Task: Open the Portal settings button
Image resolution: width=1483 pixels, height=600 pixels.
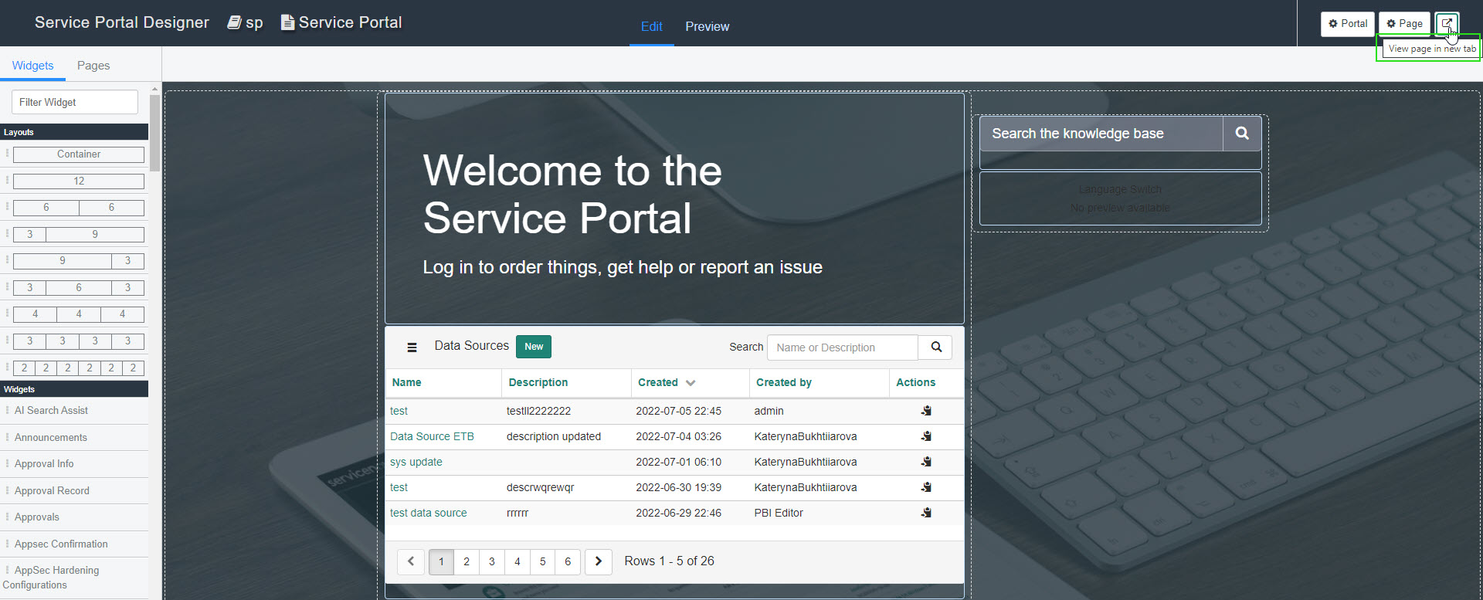Action: pyautogui.click(x=1347, y=24)
